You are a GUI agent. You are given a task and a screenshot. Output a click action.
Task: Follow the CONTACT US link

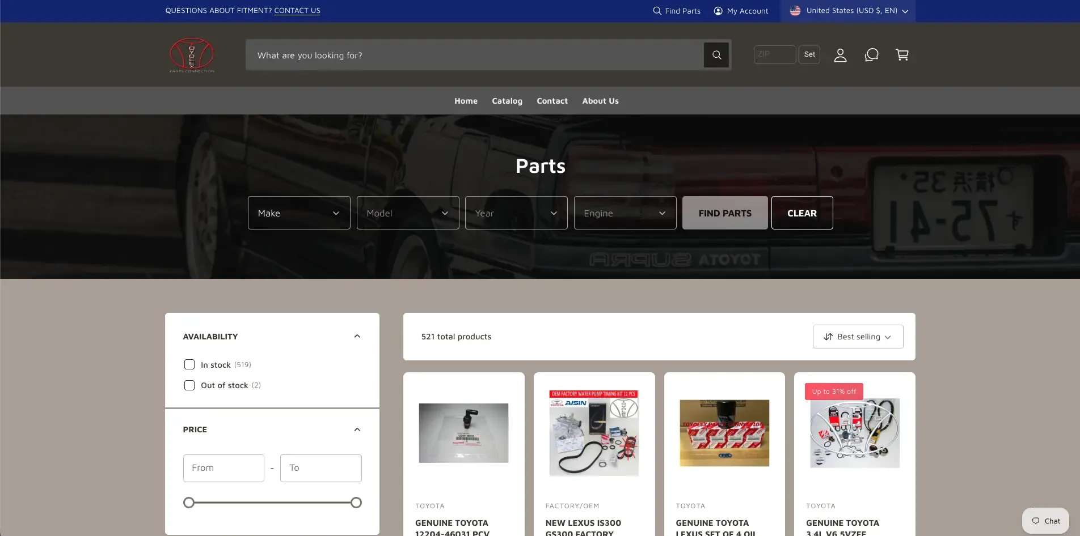297,11
